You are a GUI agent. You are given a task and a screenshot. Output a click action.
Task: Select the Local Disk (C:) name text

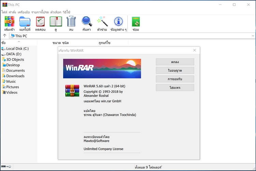coord(17,49)
